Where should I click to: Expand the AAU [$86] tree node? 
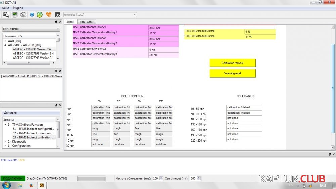point(5,41)
